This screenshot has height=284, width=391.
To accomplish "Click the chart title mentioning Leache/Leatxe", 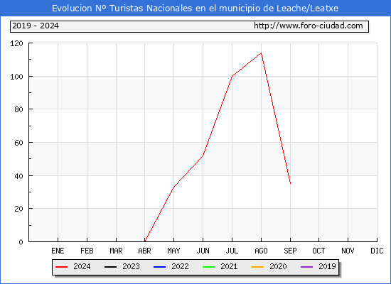I will [x=195, y=9].
